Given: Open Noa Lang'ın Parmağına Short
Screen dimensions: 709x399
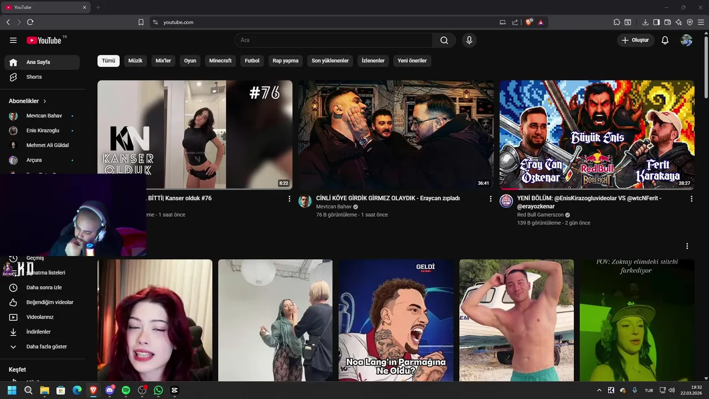Looking at the screenshot, I should [x=396, y=320].
